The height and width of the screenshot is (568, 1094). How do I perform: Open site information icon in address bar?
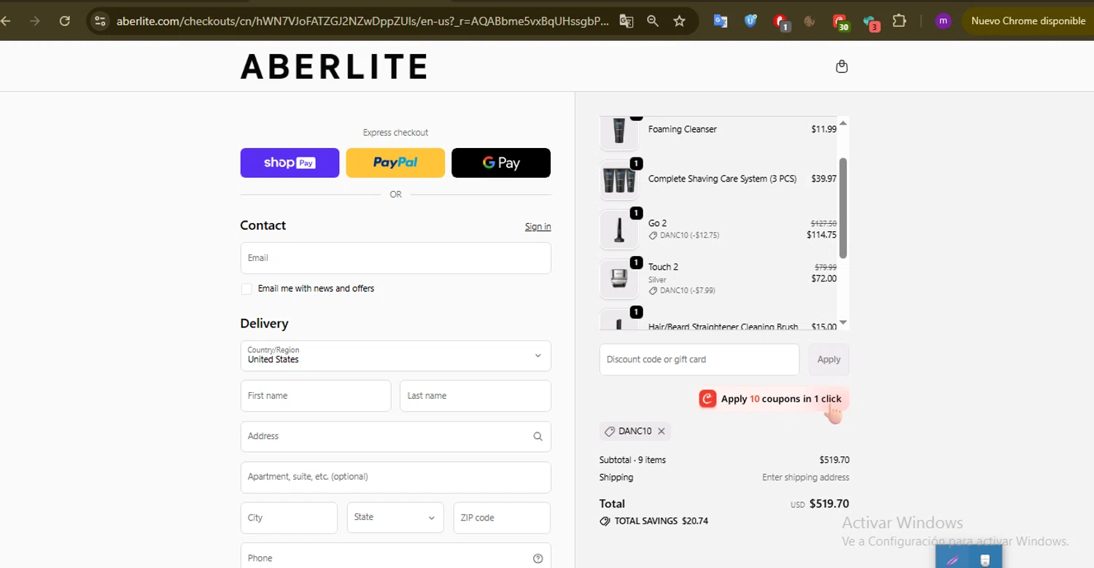[101, 21]
